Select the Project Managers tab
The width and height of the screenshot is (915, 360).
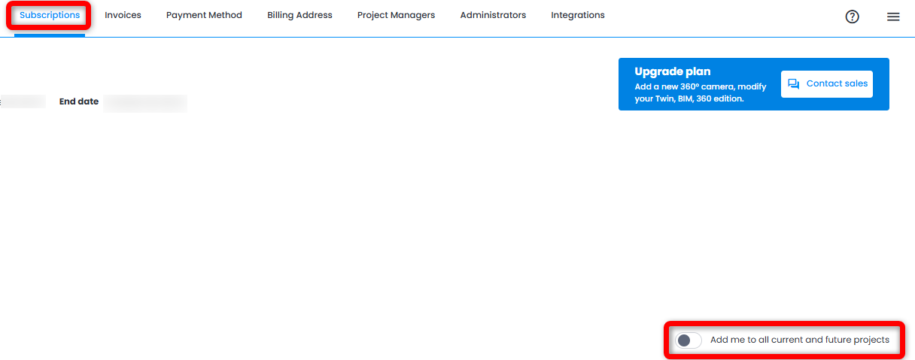396,15
